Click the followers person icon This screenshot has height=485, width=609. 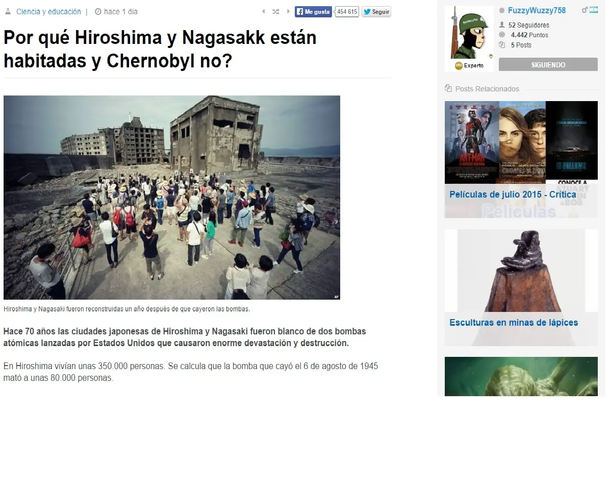click(502, 25)
